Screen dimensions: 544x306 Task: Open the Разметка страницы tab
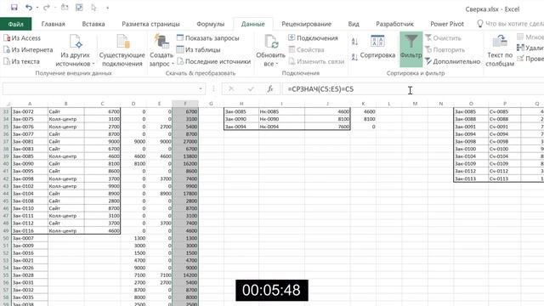tap(150, 24)
